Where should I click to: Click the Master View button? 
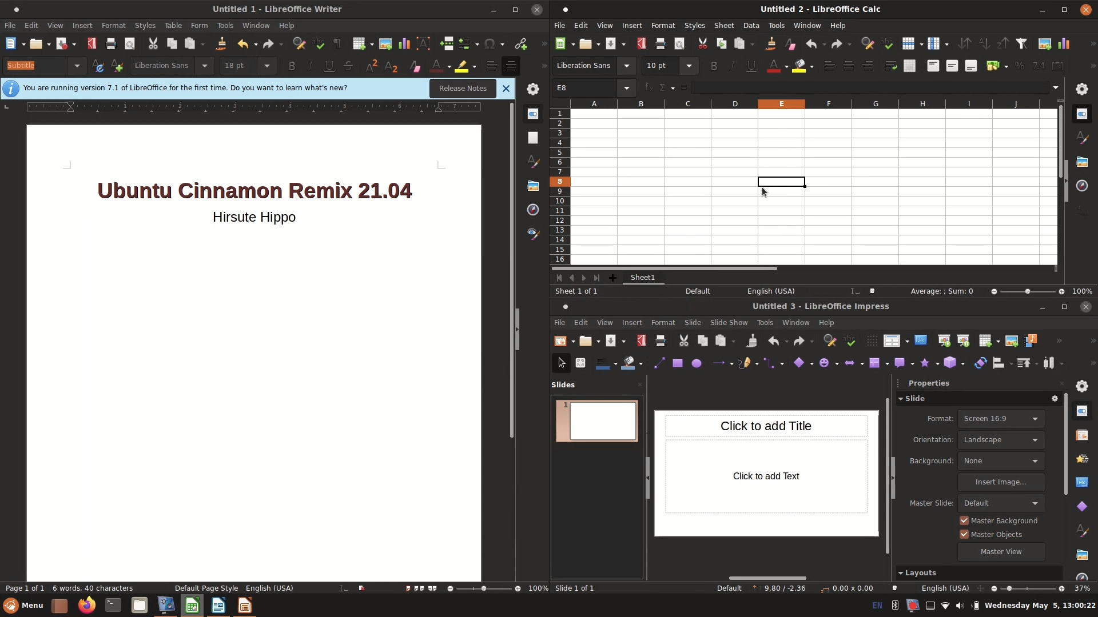(1001, 552)
